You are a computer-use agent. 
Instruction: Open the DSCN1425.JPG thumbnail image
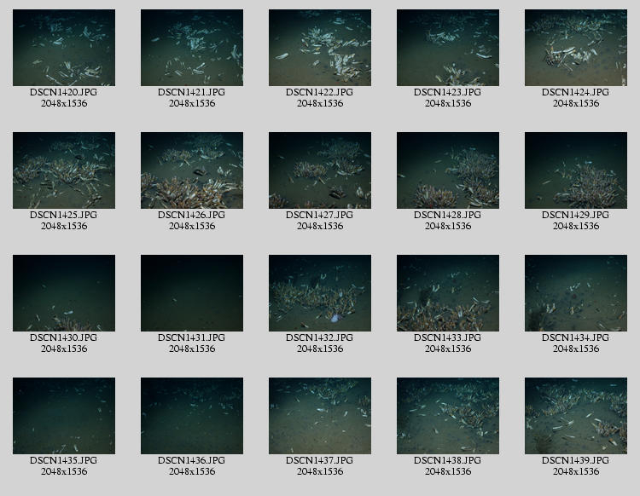(64, 170)
